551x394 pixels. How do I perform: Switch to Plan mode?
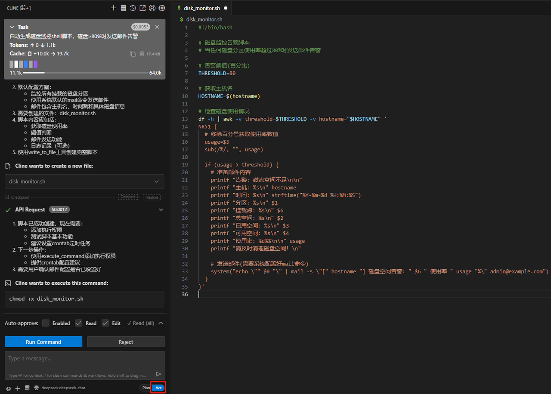[x=146, y=388]
